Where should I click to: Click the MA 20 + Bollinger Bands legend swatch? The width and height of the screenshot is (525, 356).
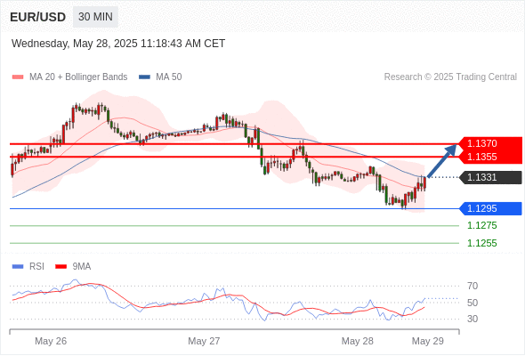pos(18,77)
